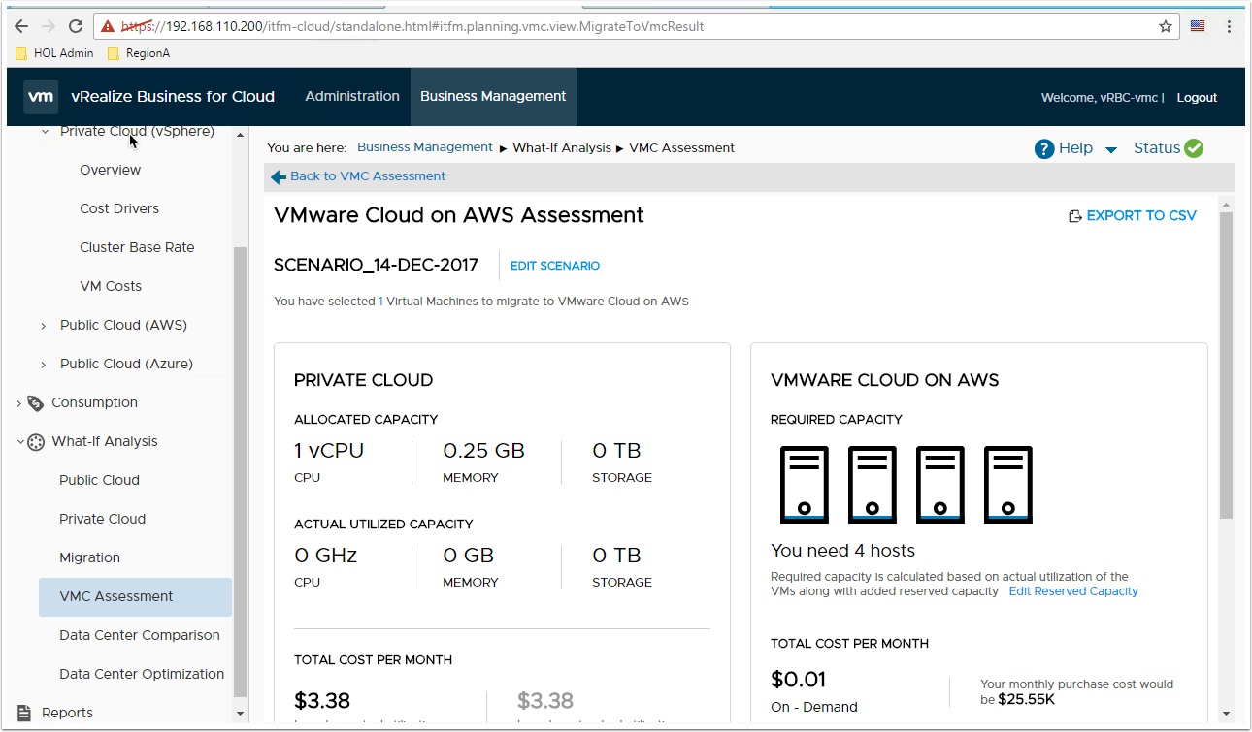Expand the Consumption section
The image size is (1252, 732).
19,403
